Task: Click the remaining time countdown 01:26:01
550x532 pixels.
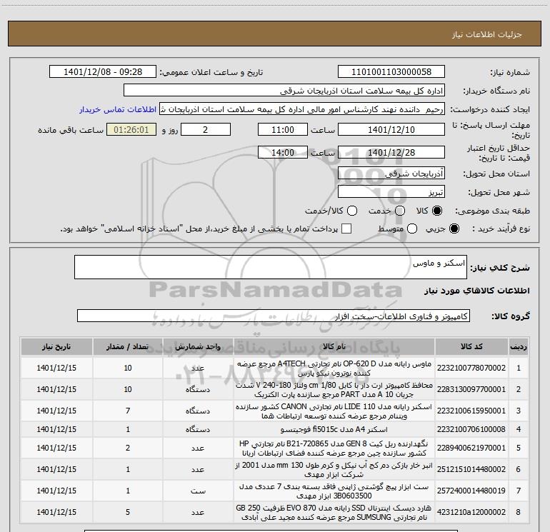Action: pyautogui.click(x=131, y=129)
